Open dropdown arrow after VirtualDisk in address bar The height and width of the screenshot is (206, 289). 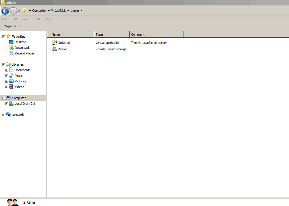click(x=68, y=11)
